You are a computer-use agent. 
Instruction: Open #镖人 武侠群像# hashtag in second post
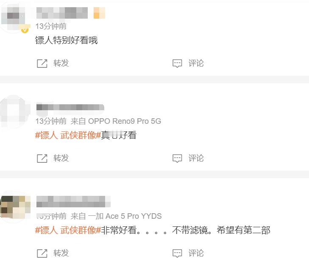click(68, 135)
